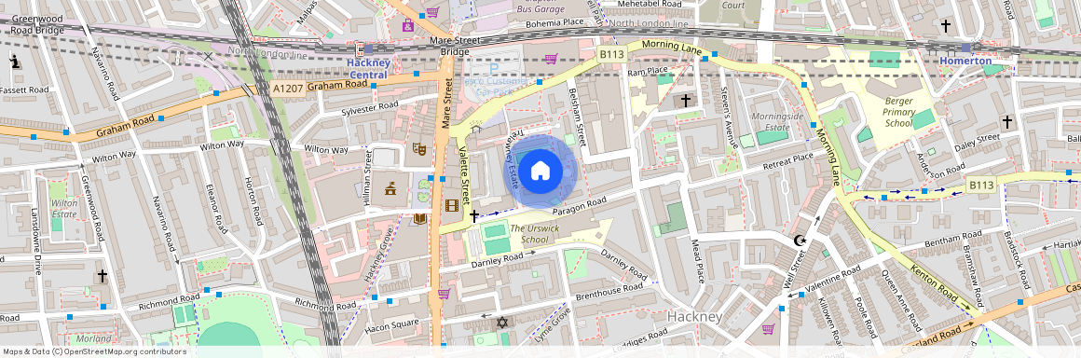Click the church cross near Lansdowne Drive
1081x358 pixels.
pyautogui.click(x=102, y=277)
